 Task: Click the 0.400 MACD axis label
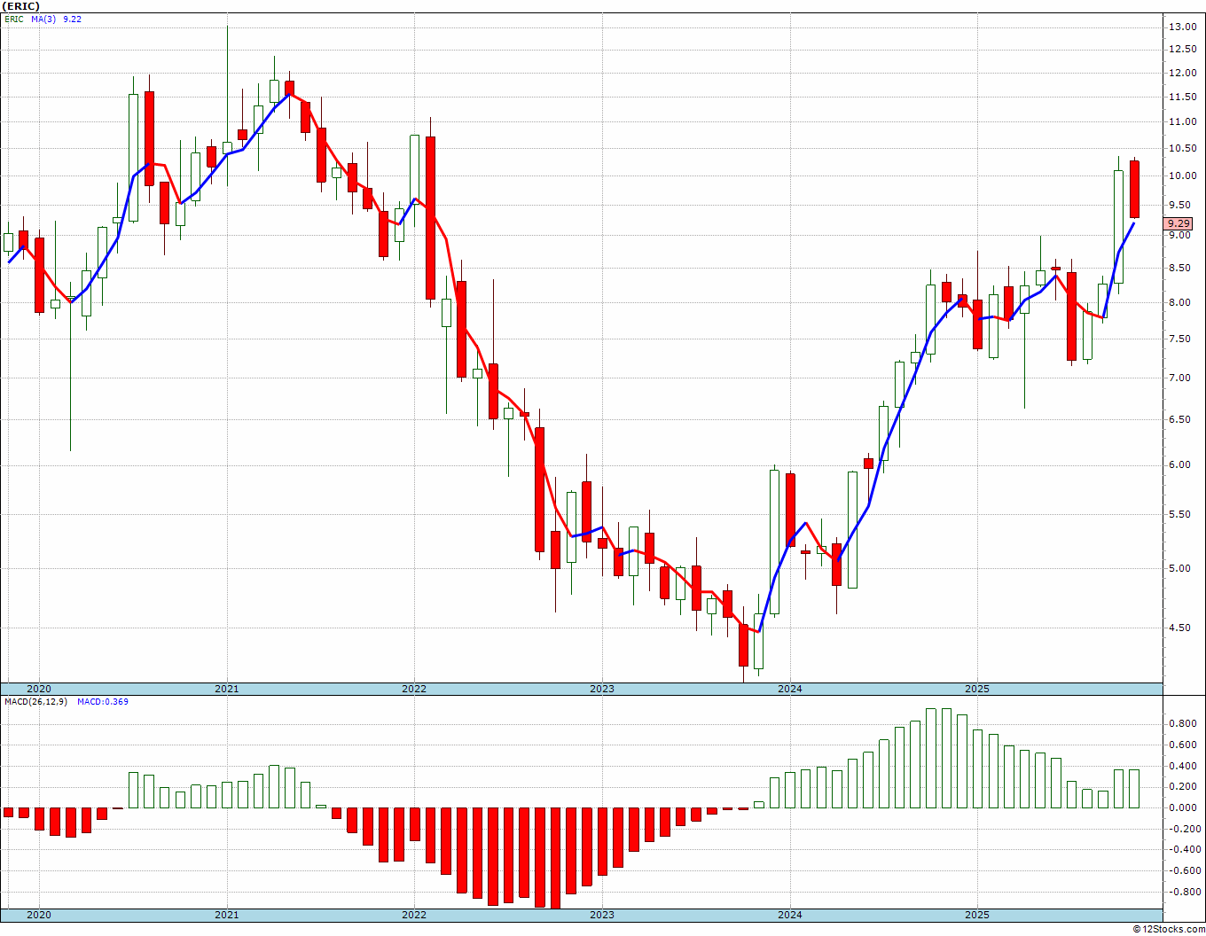[1183, 765]
